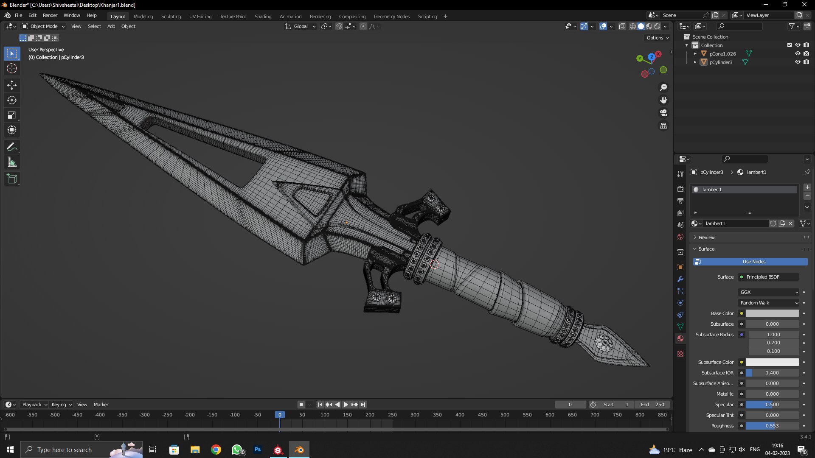Toggle X-ray display

click(x=622, y=26)
